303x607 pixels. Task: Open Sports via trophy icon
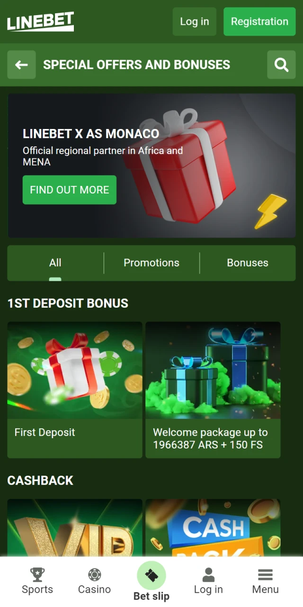click(x=37, y=575)
